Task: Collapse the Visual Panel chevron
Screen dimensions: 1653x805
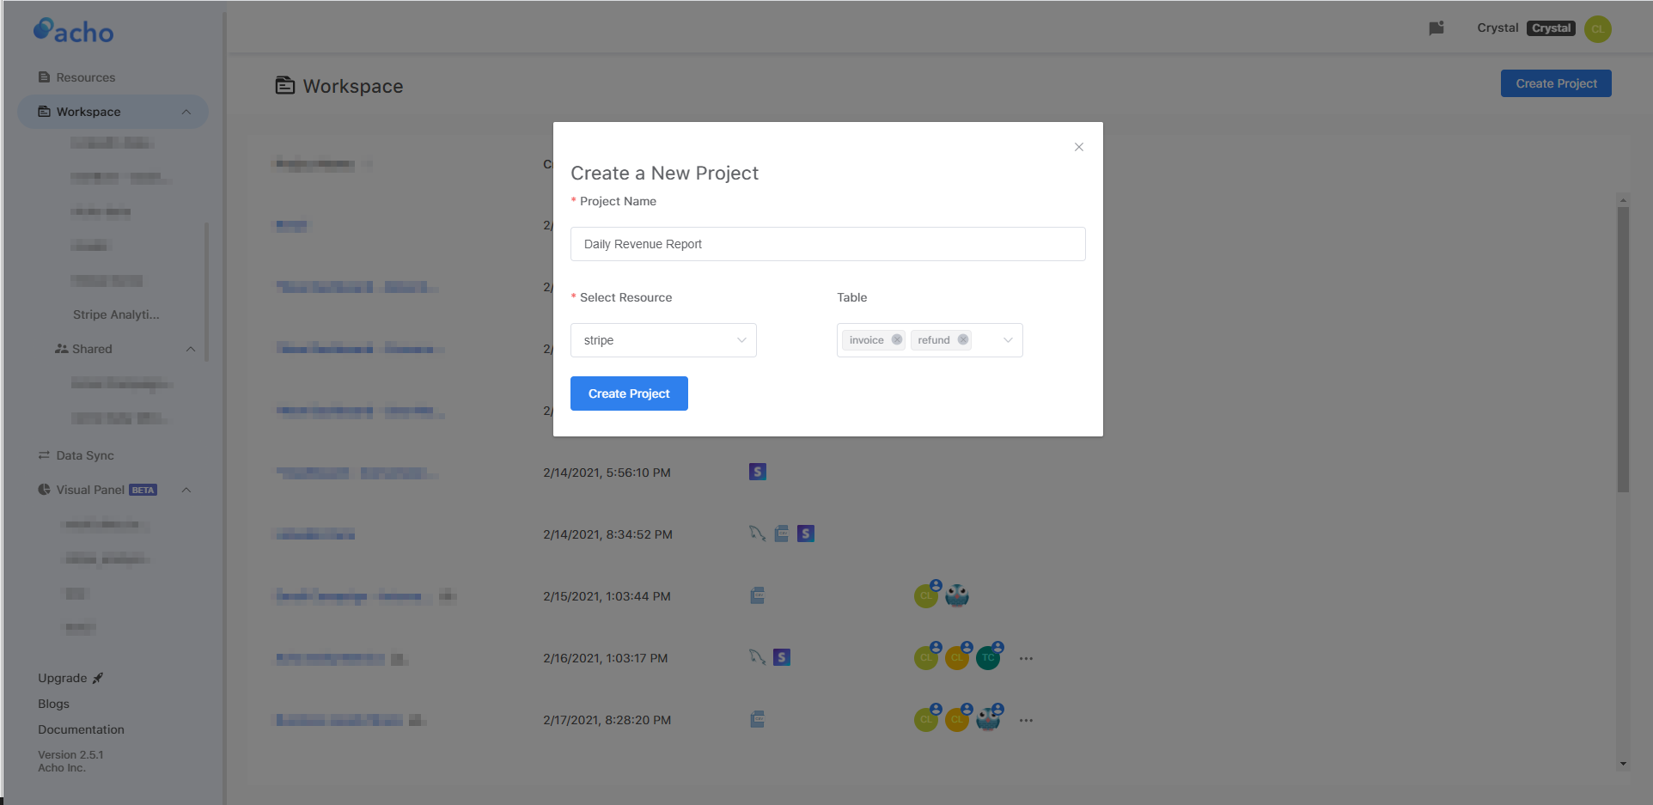Action: [x=186, y=490]
